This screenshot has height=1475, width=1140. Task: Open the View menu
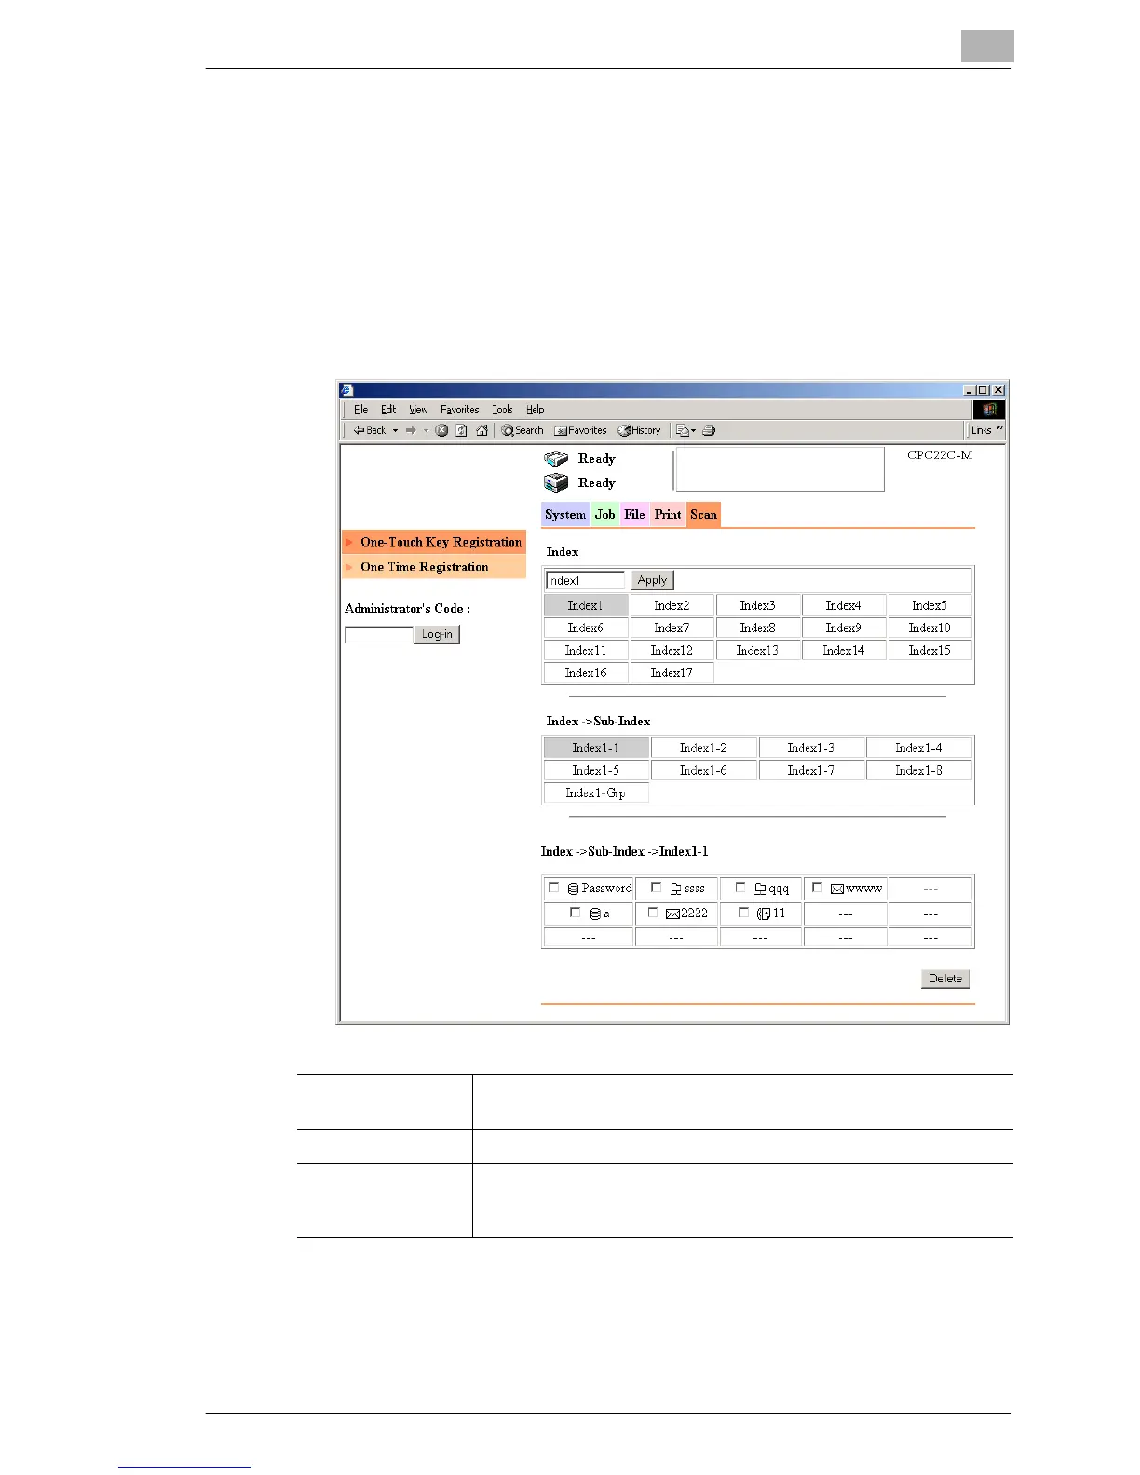click(x=418, y=409)
